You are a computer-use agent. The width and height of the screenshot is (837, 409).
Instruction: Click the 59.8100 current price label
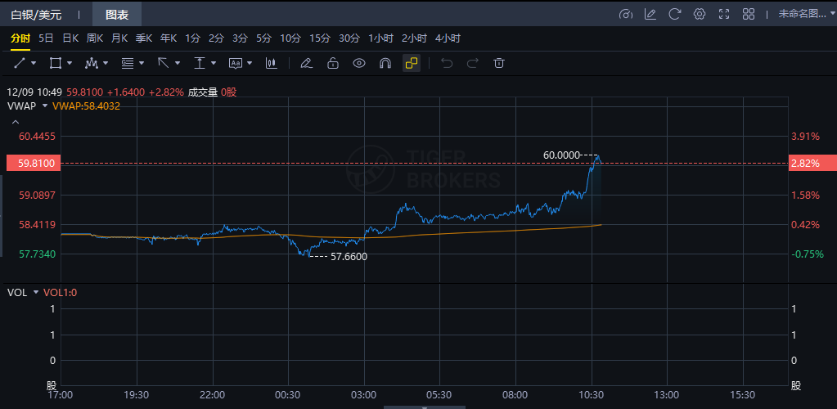click(37, 164)
